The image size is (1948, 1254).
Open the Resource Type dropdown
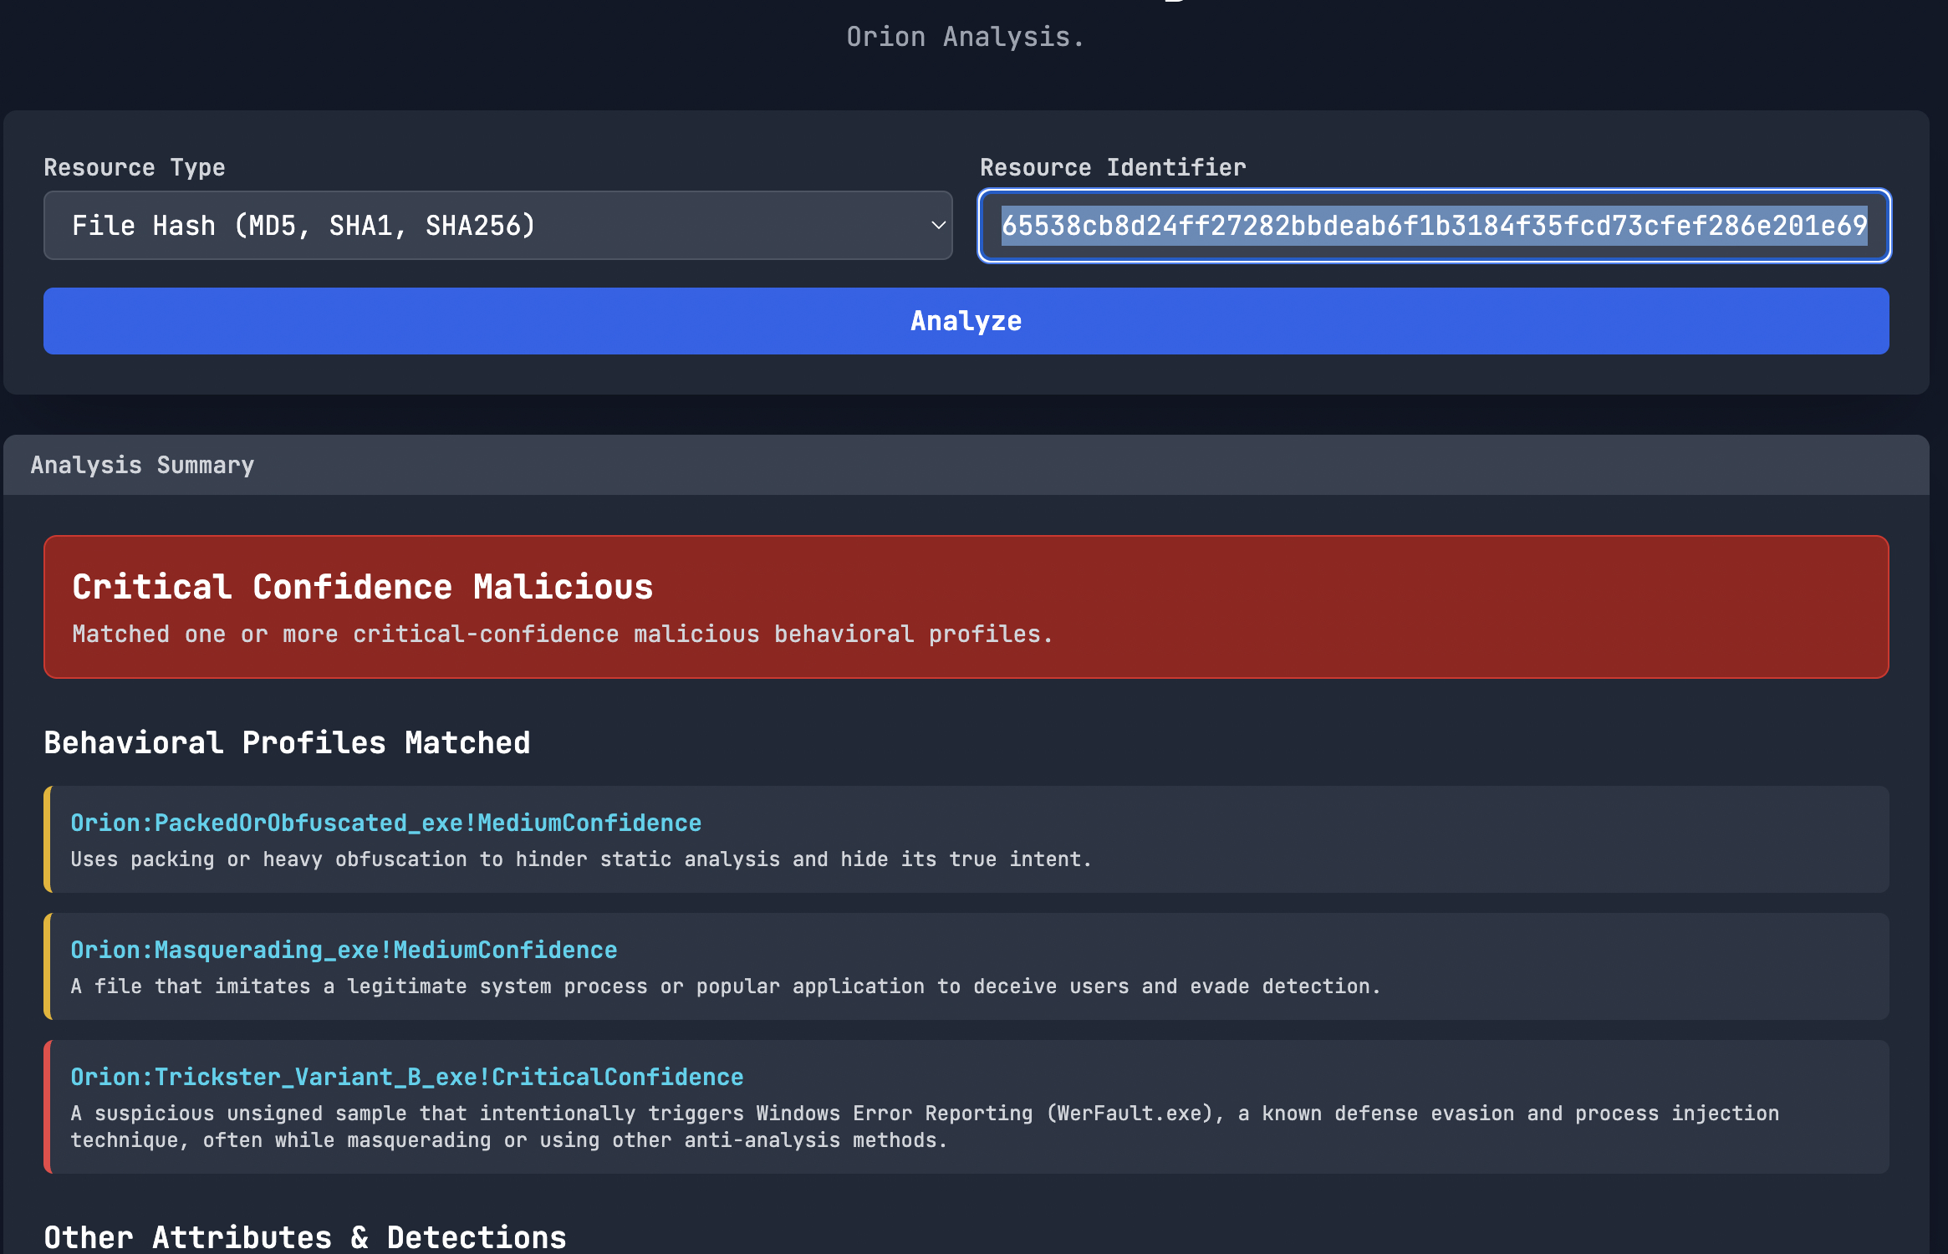pos(497,226)
